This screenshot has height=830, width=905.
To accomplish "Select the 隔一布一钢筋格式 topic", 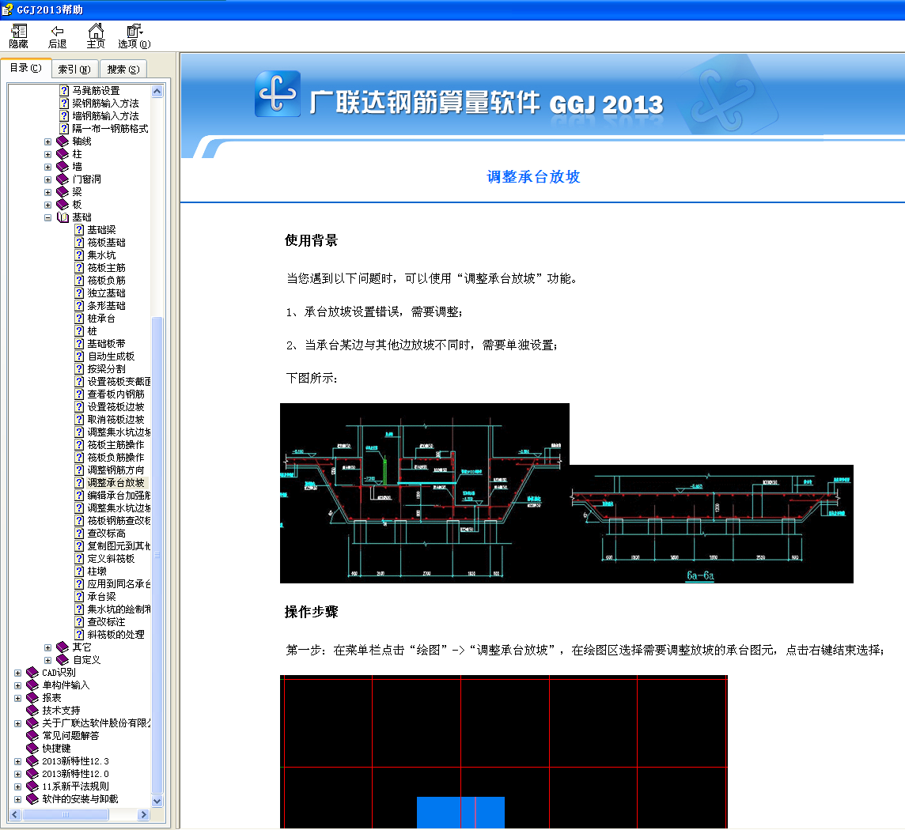I will click(110, 129).
